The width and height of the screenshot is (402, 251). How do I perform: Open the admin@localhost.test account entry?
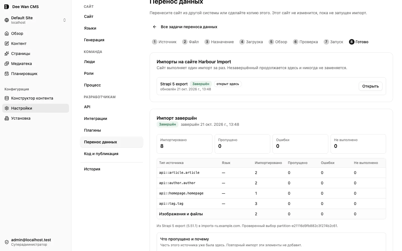click(36, 242)
